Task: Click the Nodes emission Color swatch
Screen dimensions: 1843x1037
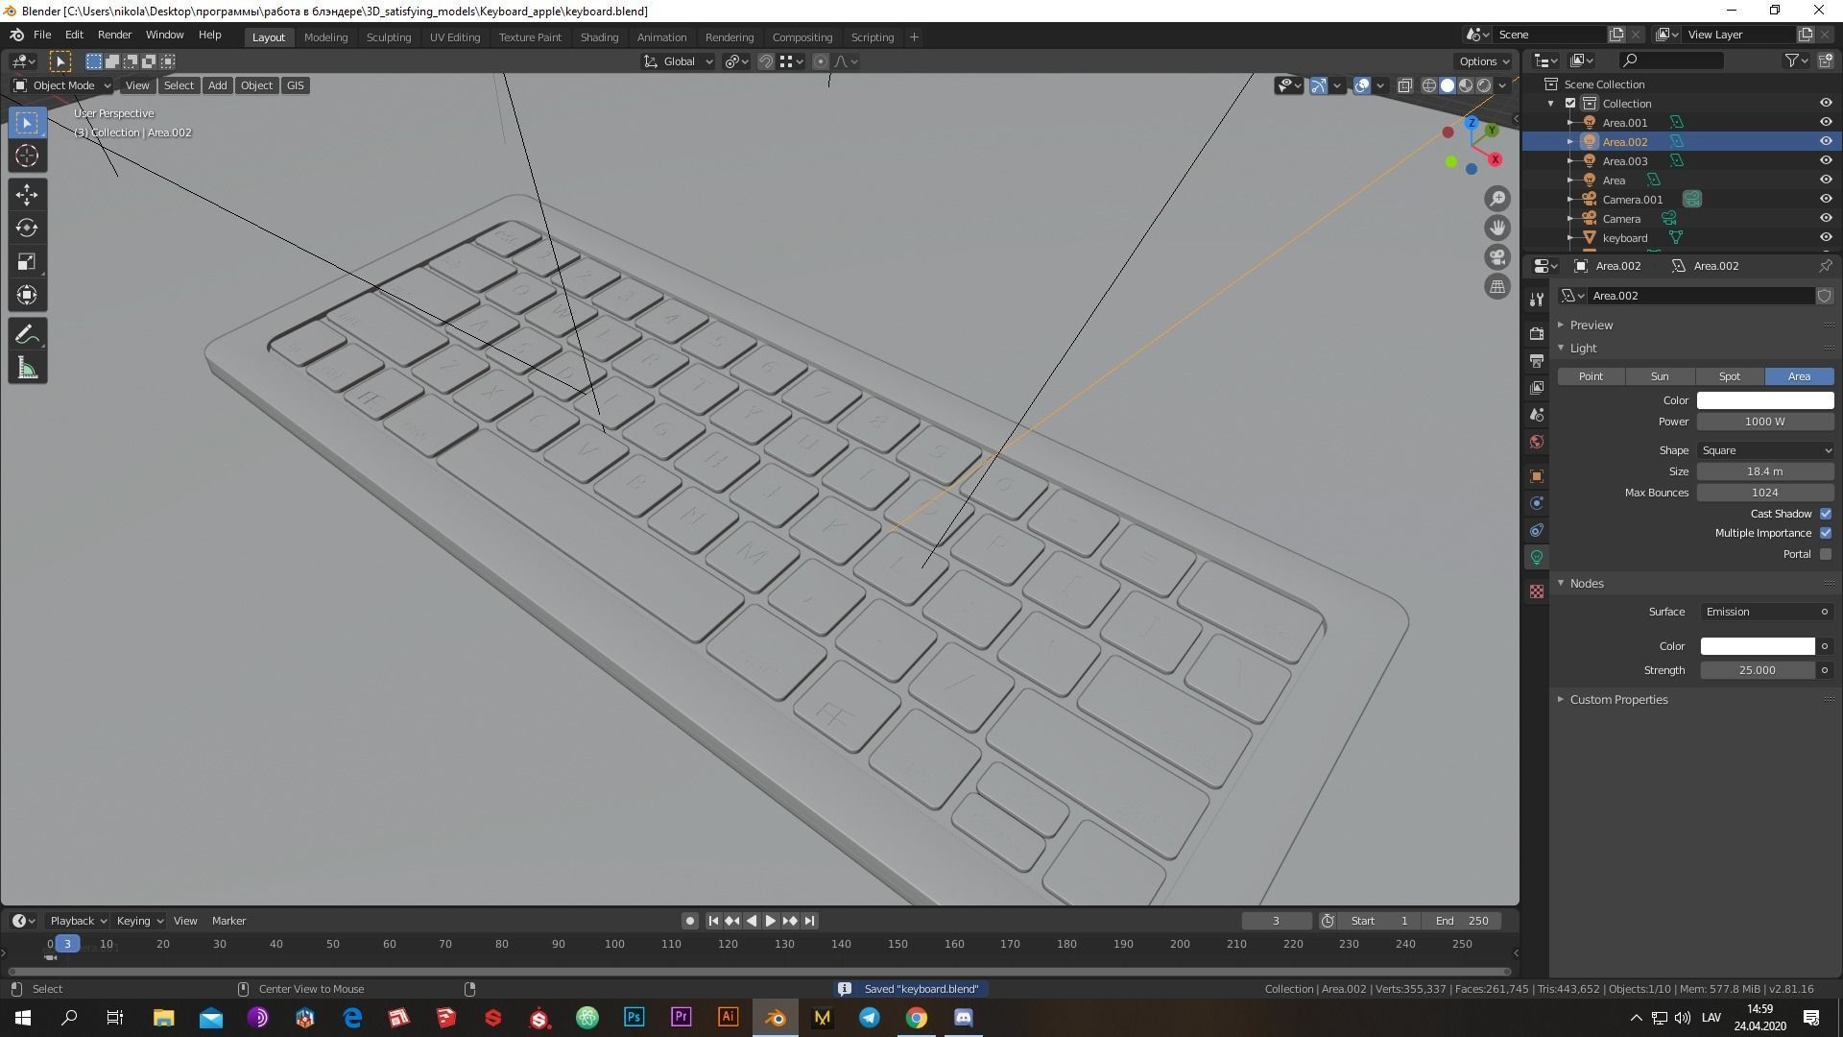Action: point(1758,646)
